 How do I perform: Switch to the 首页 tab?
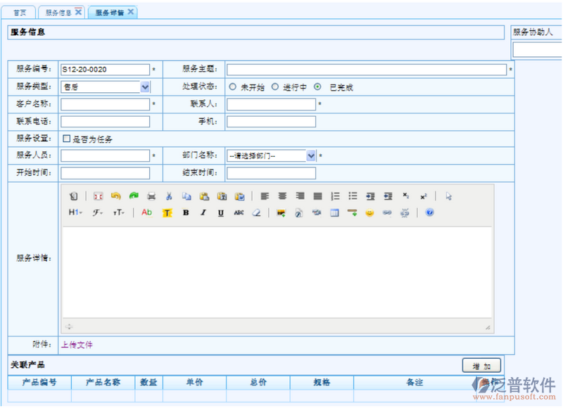[x=20, y=13]
